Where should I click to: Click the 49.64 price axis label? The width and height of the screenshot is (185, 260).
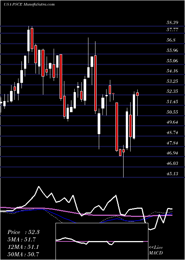coord(172,122)
